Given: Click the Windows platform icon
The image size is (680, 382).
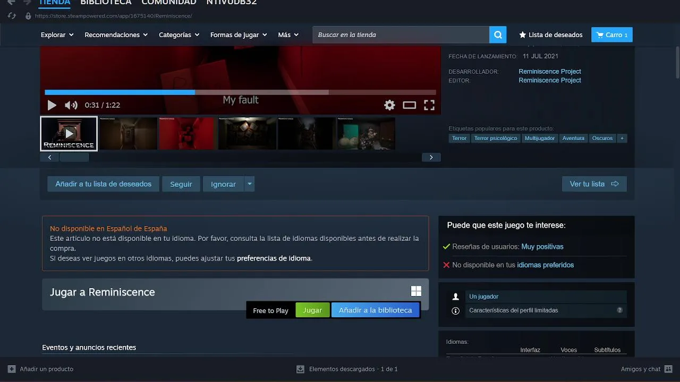Looking at the screenshot, I should click(416, 291).
